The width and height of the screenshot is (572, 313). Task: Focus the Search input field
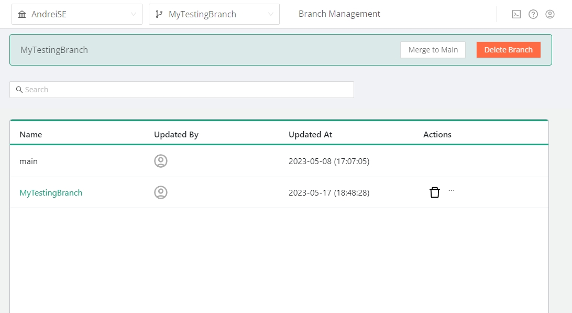tap(189, 90)
